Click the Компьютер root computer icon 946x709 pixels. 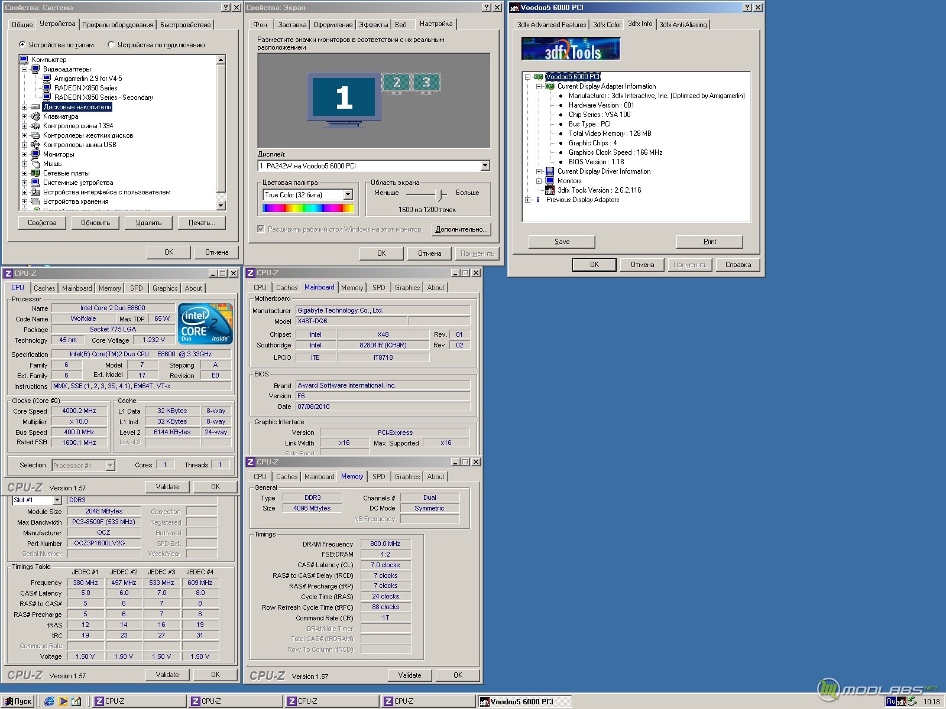[x=24, y=59]
